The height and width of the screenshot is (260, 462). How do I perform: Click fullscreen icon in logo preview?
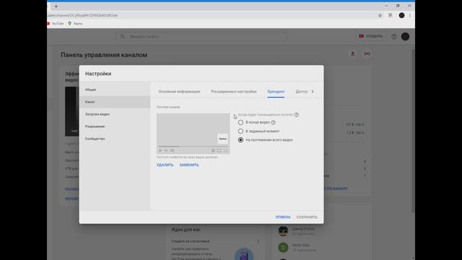[x=225, y=151]
